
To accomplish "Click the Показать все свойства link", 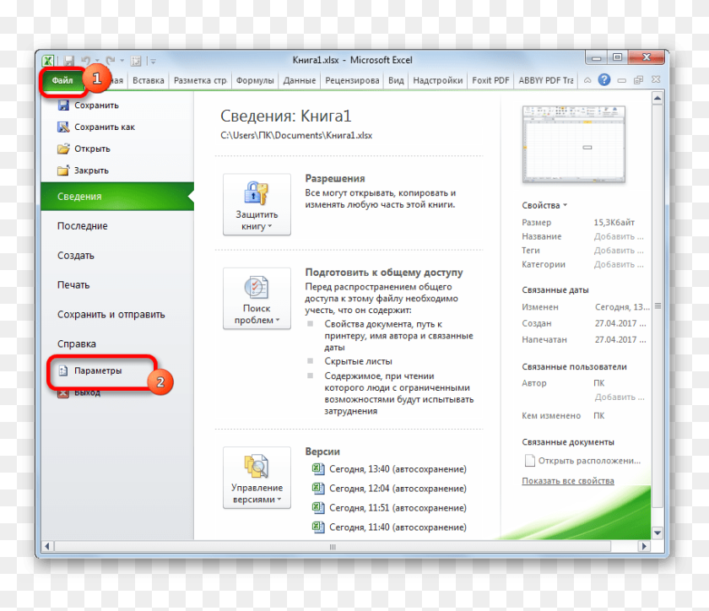I will (x=567, y=481).
